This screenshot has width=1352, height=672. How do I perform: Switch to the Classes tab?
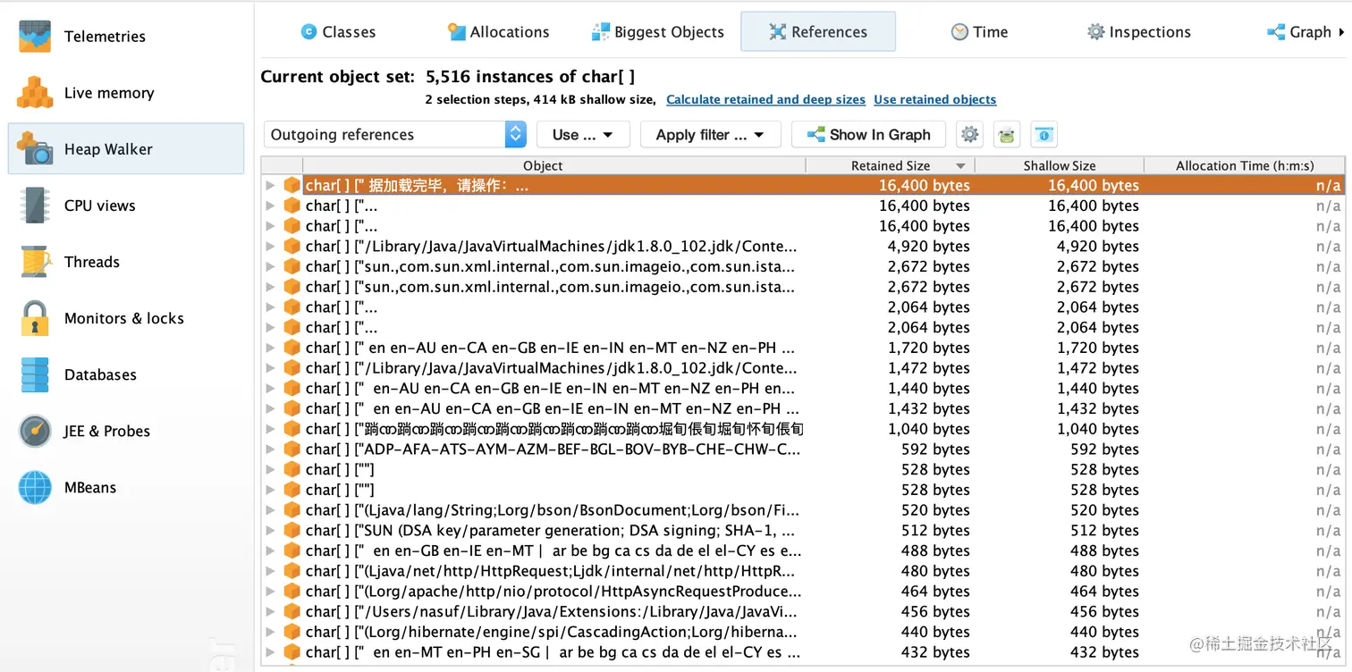(338, 32)
